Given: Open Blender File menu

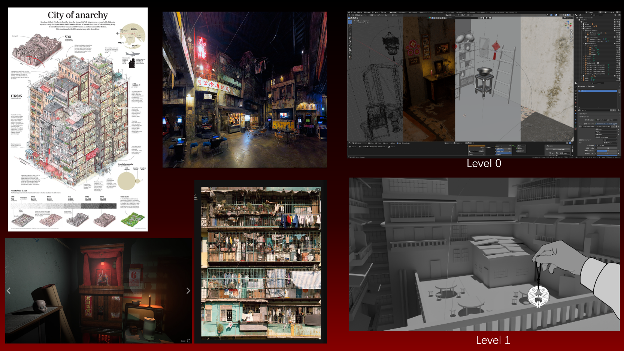Looking at the screenshot, I should coord(353,12).
